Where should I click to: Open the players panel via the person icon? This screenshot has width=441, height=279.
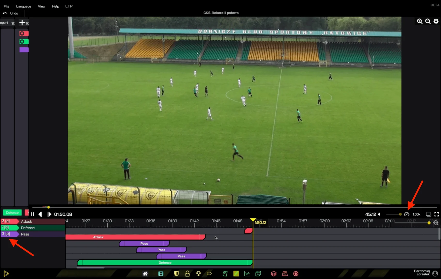pyautogui.click(x=188, y=274)
